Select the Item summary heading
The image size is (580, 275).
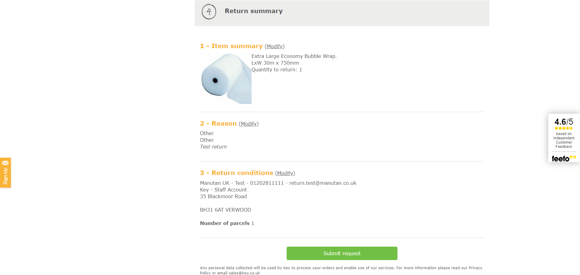pyautogui.click(x=231, y=46)
